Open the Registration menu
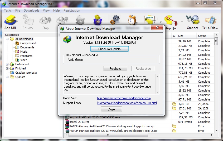223x141 pixels. click(72, 11)
